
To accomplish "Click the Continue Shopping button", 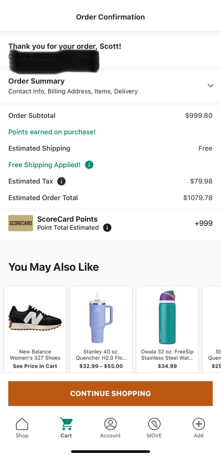I will click(x=110, y=393).
